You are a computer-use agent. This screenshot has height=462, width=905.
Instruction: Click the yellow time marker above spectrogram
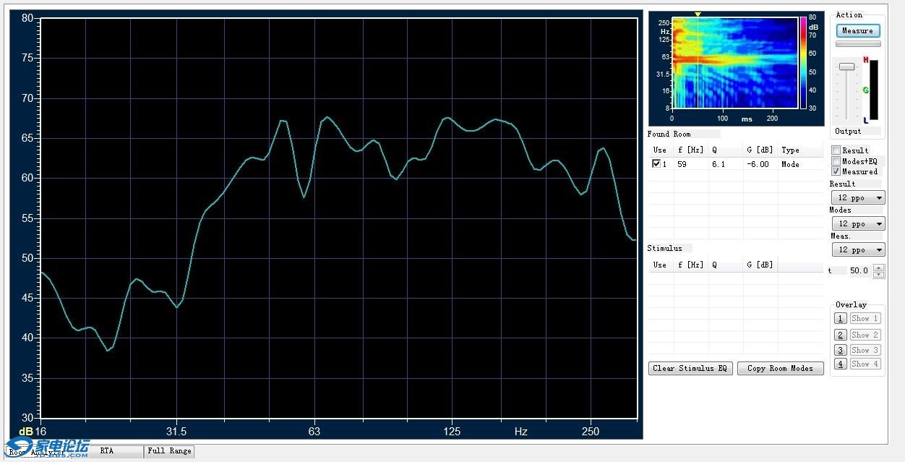tap(698, 14)
